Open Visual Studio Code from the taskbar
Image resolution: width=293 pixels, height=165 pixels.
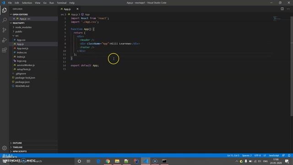click(146, 161)
